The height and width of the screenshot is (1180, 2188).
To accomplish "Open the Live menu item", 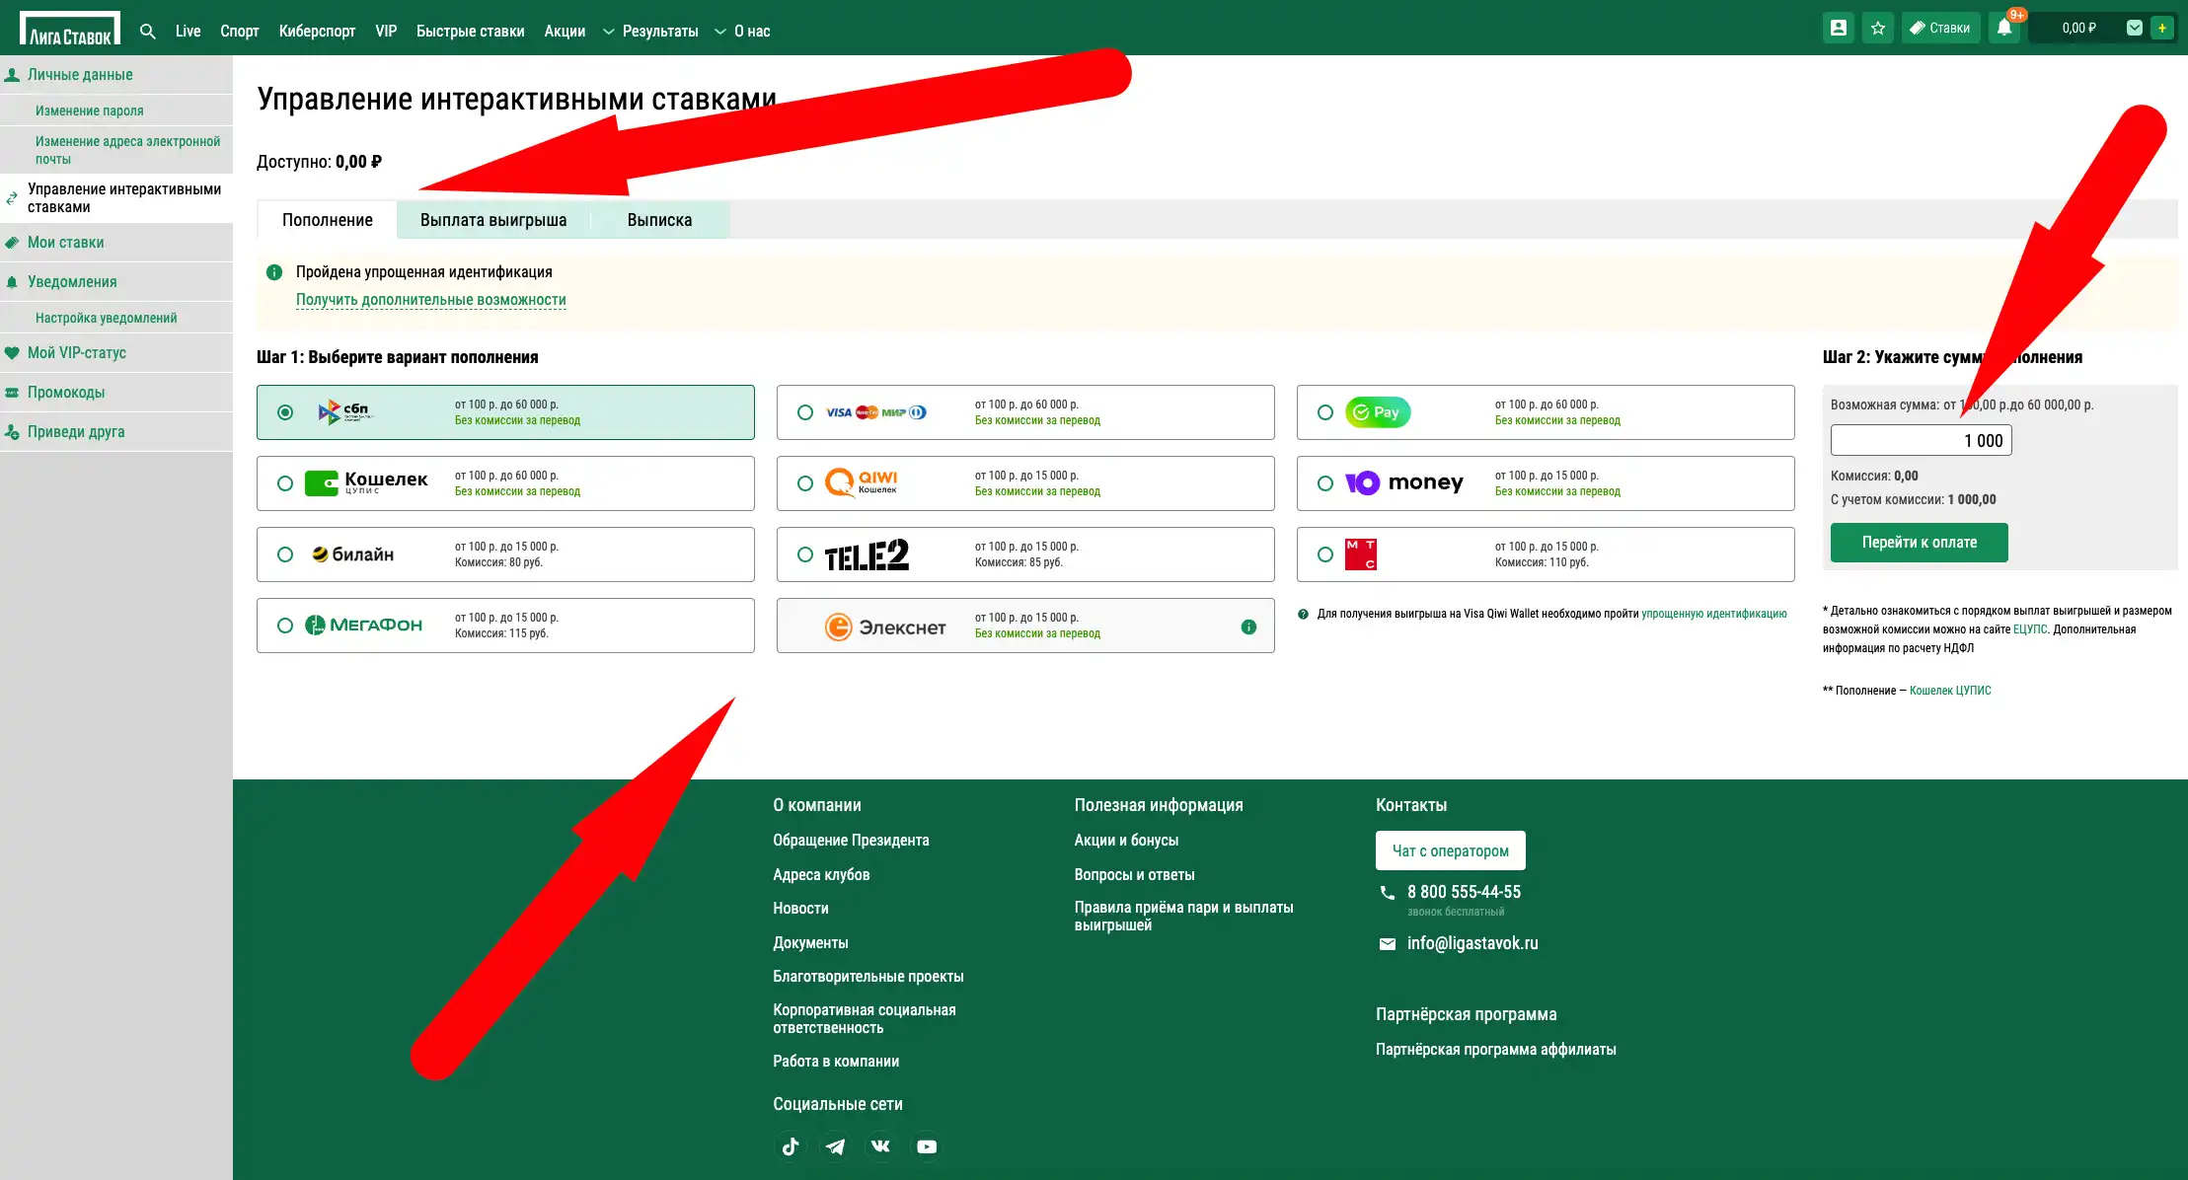I will (188, 31).
